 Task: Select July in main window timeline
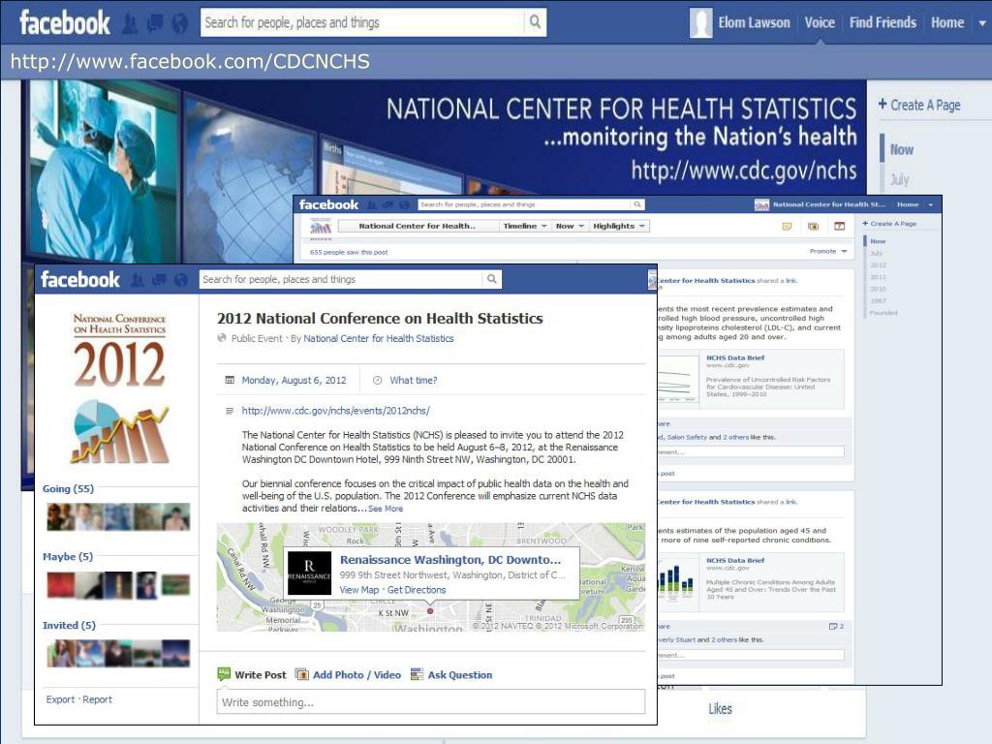point(899,179)
